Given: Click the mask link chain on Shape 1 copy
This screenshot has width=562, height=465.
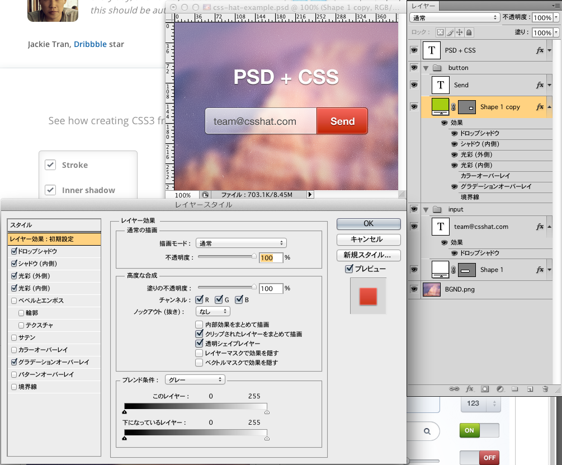Looking at the screenshot, I should tap(454, 107).
